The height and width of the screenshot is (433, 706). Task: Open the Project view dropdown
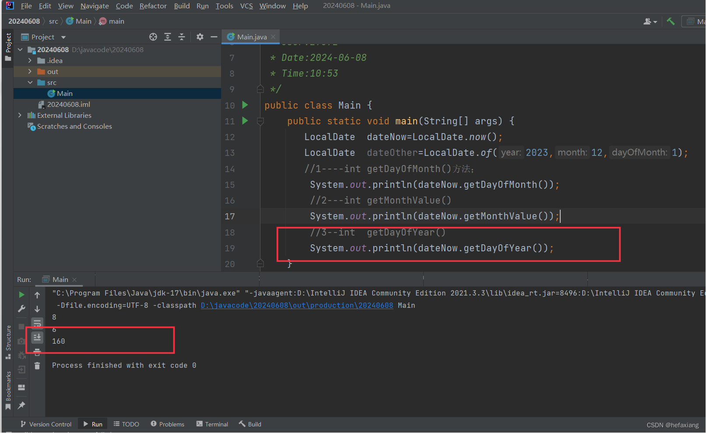point(63,37)
